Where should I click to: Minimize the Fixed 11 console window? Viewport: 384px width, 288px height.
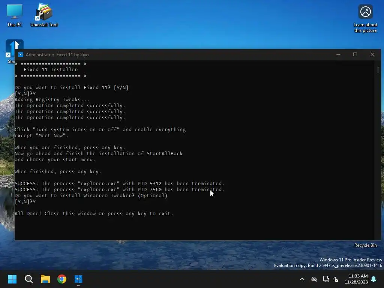(338, 55)
